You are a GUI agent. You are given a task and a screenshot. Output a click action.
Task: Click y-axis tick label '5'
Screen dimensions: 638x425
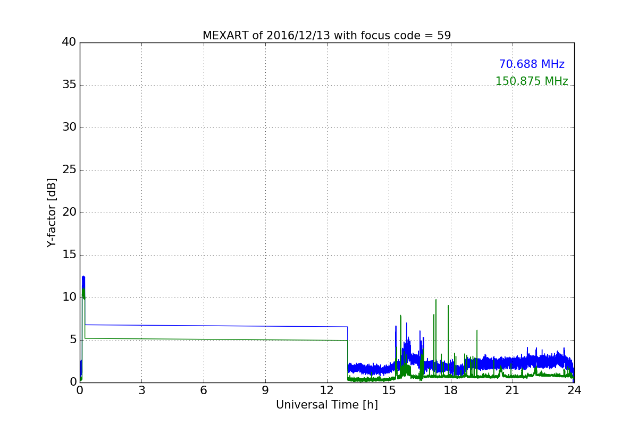[73, 340]
